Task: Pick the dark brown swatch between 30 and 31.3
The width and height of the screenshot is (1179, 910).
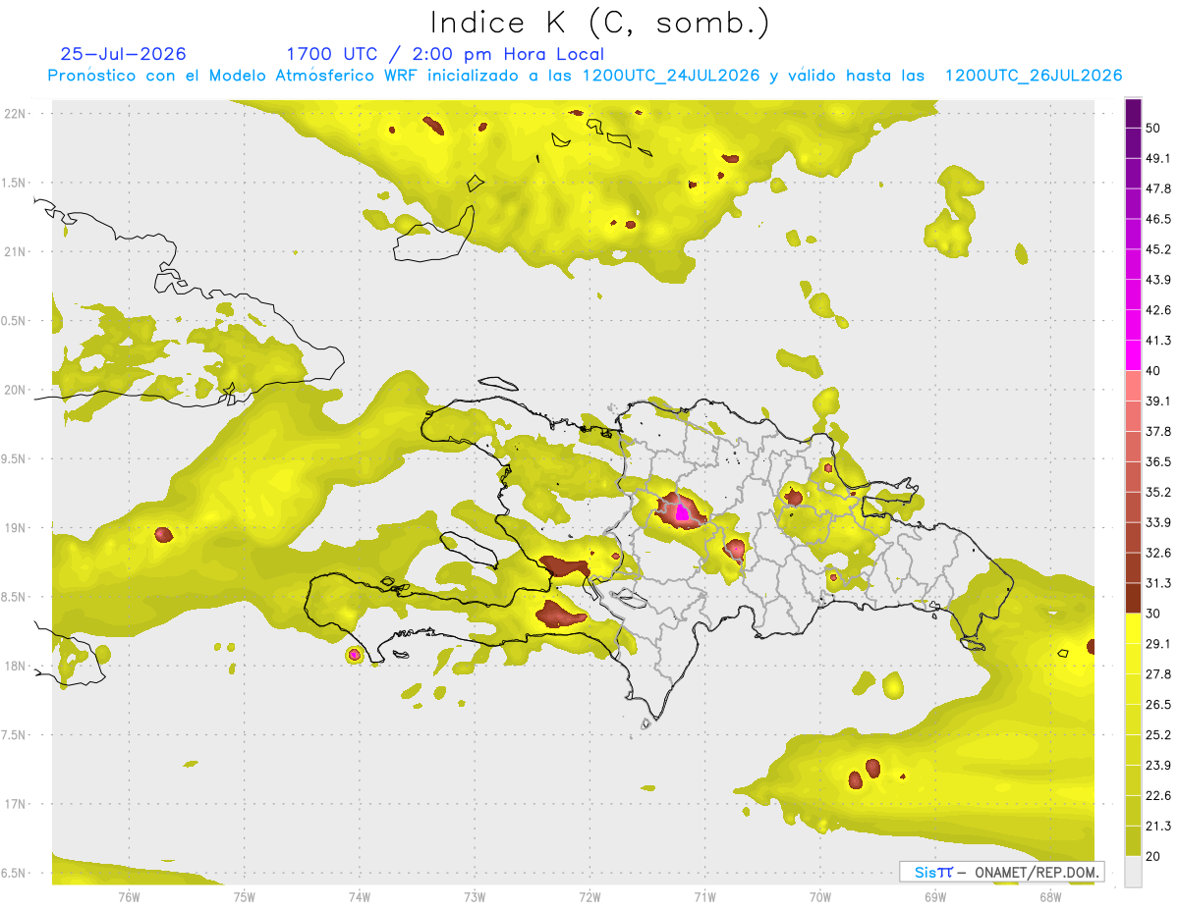Action: coord(1133,599)
